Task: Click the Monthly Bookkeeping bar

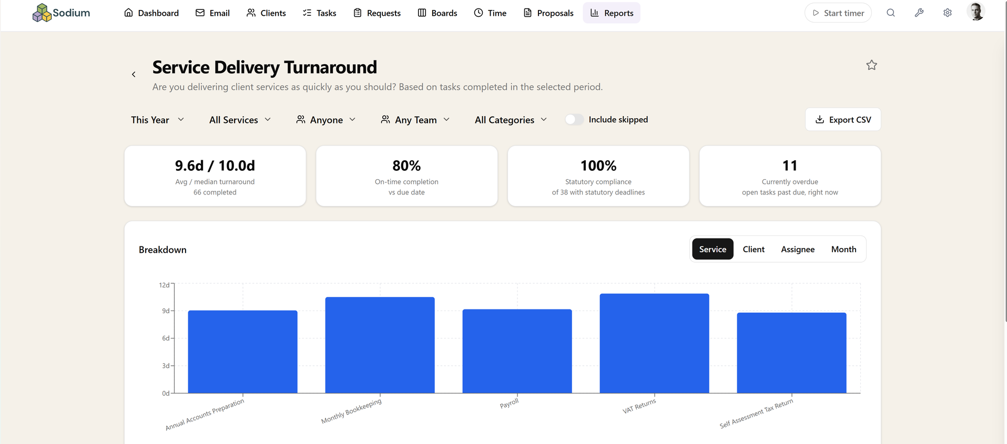Action: coord(380,345)
